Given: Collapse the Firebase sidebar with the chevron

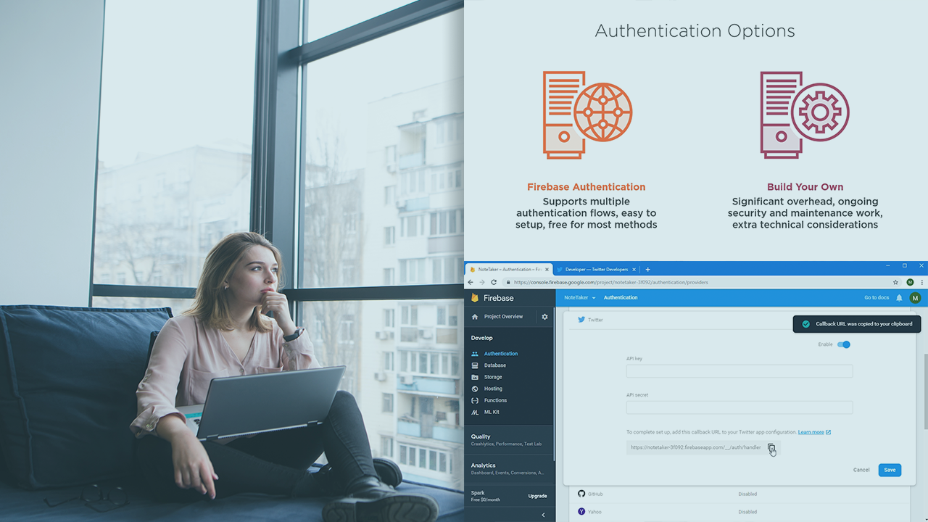Looking at the screenshot, I should pos(543,515).
